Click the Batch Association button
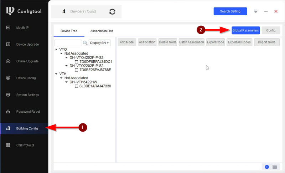This screenshot has width=285, height=173. (x=192, y=42)
